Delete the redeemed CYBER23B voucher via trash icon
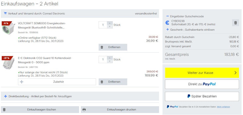 tap(235, 23)
